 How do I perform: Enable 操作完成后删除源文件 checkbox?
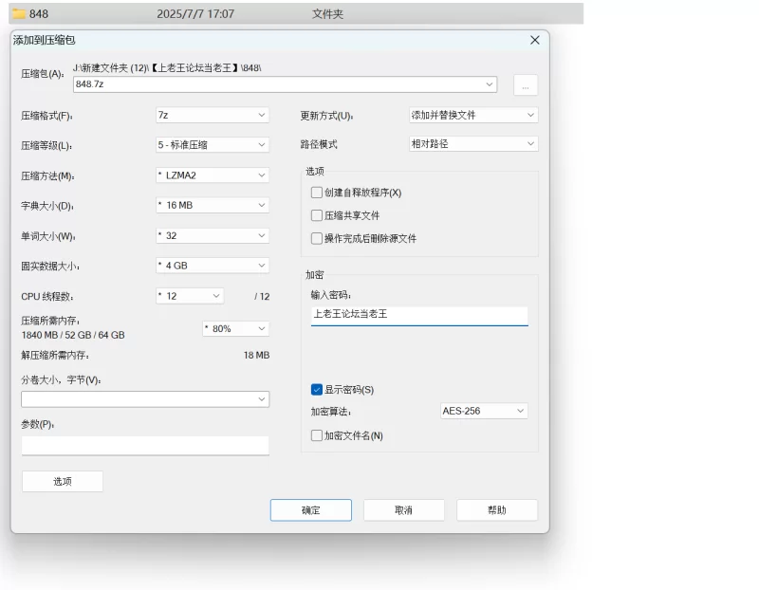[x=317, y=238]
